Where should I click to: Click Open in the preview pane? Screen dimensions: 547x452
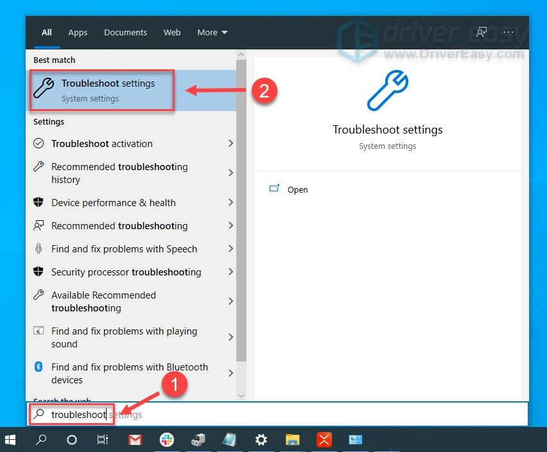pyautogui.click(x=297, y=189)
